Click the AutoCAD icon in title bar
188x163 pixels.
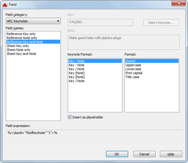(x=5, y=5)
